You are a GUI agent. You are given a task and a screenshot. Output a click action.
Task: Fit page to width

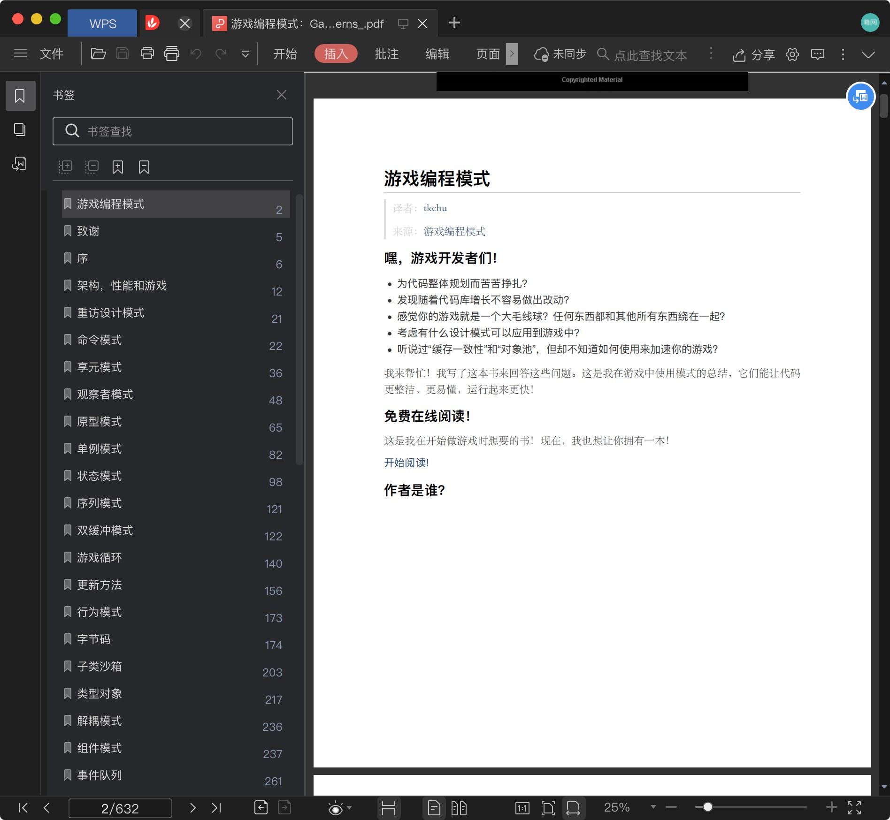point(573,808)
